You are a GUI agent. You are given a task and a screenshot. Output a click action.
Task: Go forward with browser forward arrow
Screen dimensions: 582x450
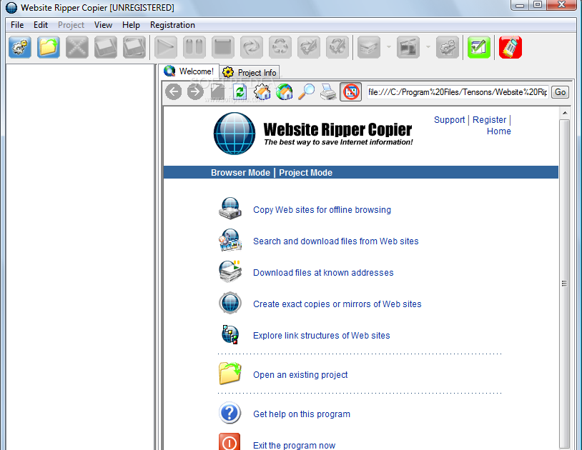(195, 92)
